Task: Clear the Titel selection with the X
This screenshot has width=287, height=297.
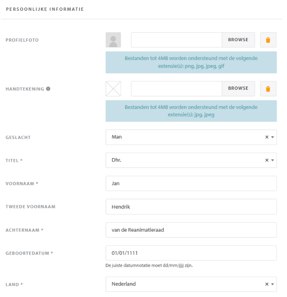Action: point(267,160)
